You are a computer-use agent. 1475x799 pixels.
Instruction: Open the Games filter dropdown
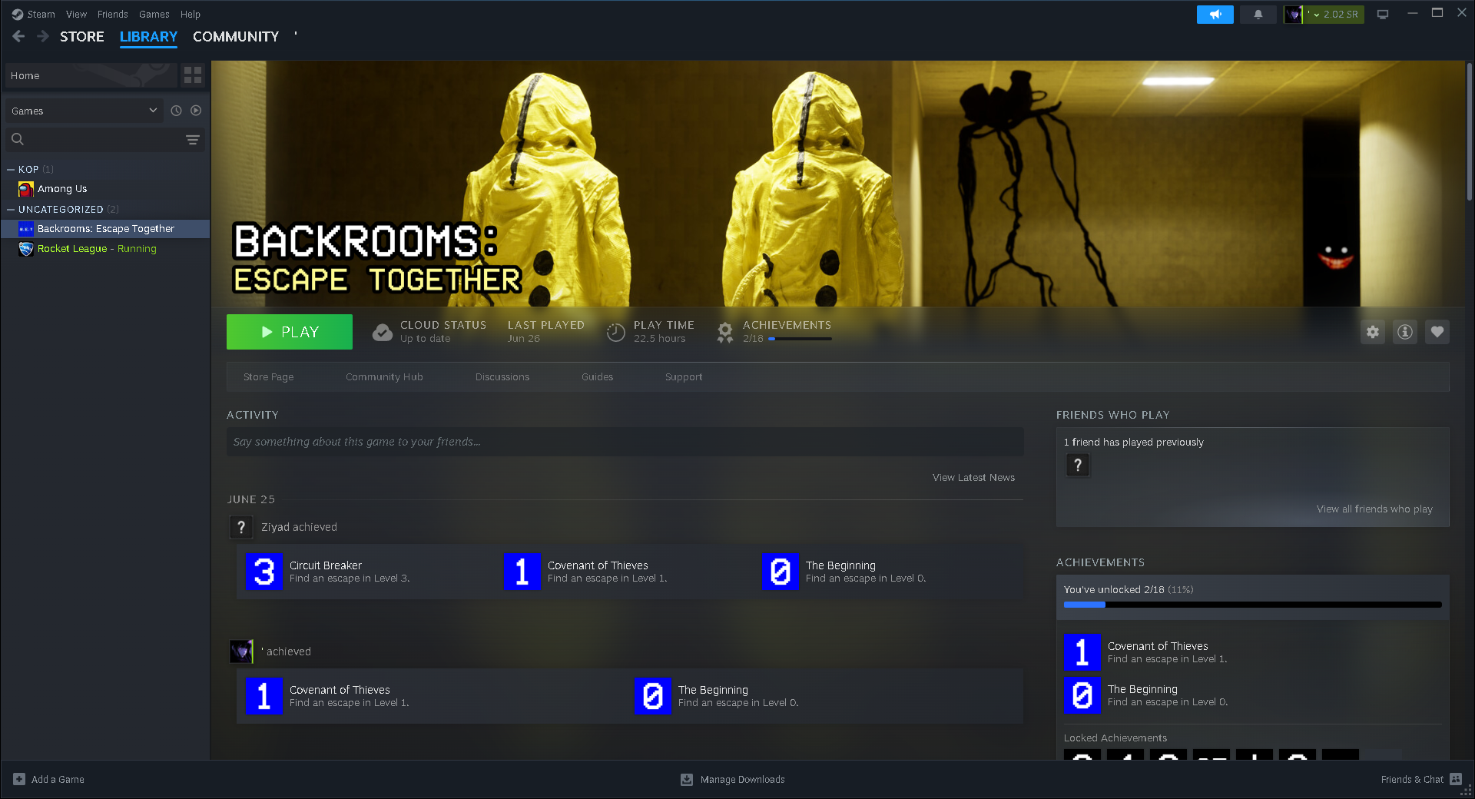coord(85,111)
